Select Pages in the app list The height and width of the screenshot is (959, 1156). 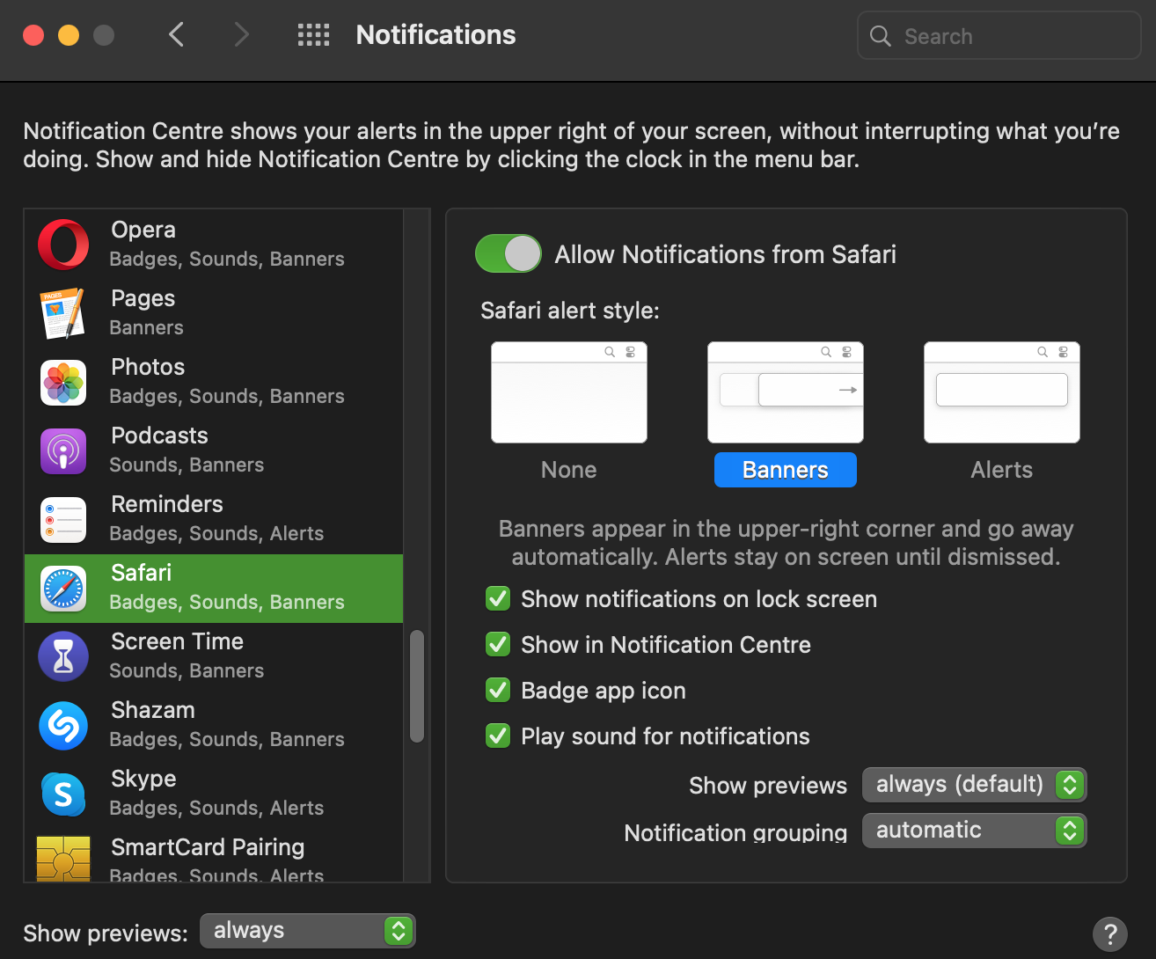click(214, 313)
